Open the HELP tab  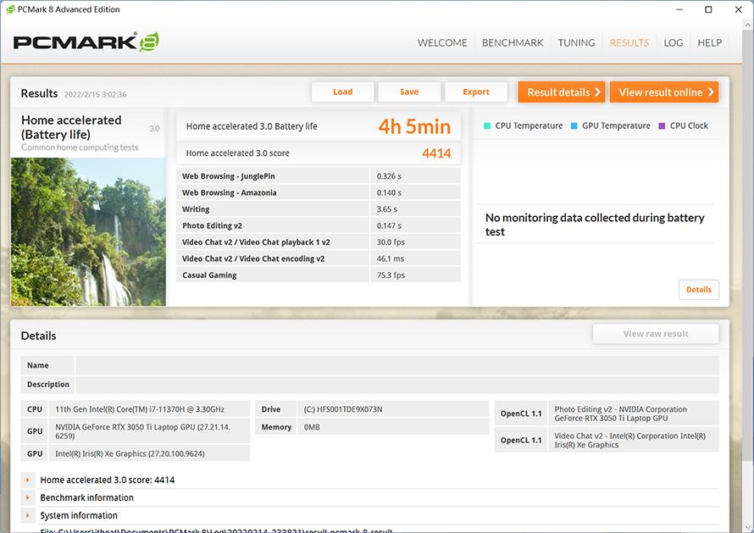[x=710, y=43]
